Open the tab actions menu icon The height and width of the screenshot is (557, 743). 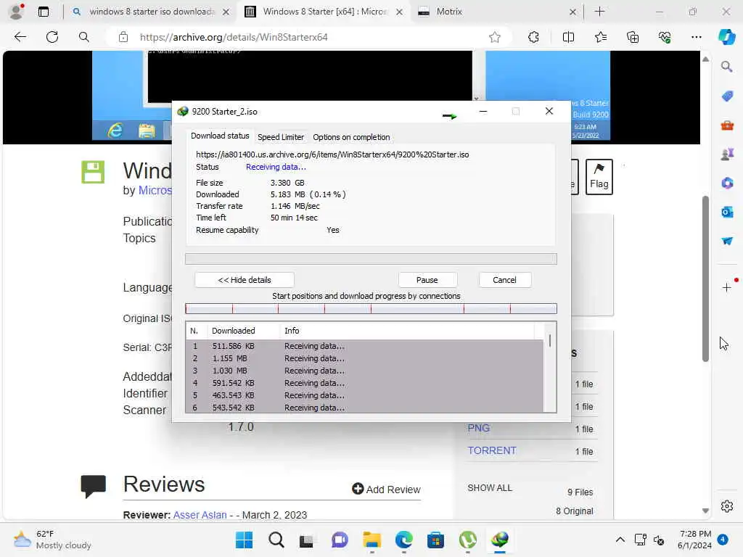pyautogui.click(x=44, y=12)
